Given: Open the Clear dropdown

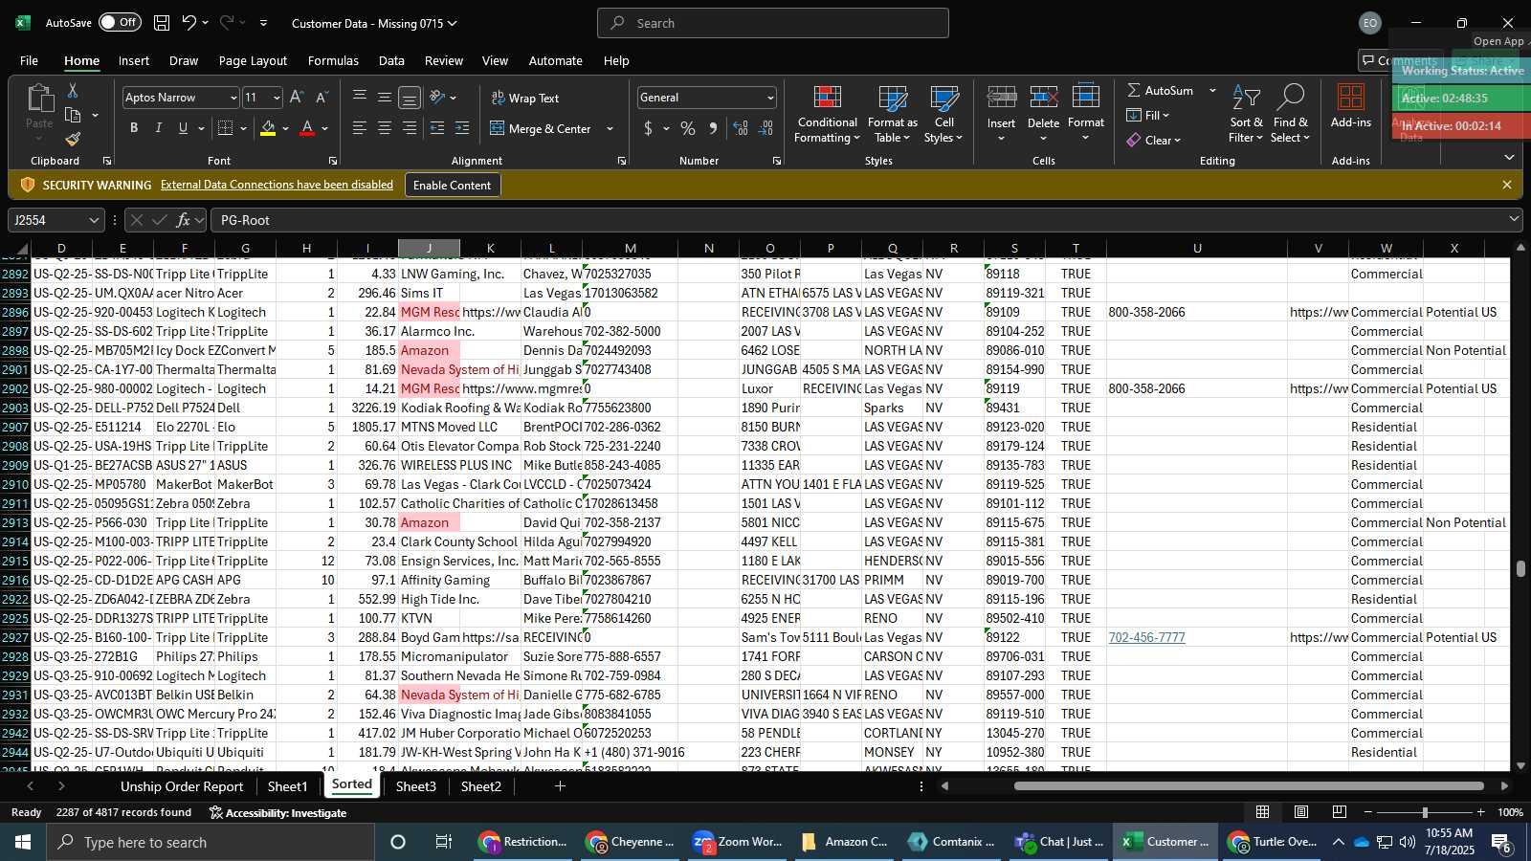Looking at the screenshot, I should pos(1154,140).
